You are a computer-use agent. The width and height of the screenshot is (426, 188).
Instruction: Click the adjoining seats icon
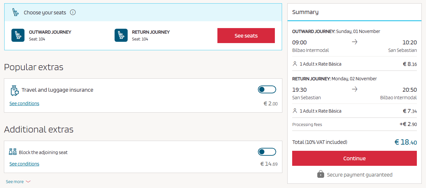coord(13,152)
